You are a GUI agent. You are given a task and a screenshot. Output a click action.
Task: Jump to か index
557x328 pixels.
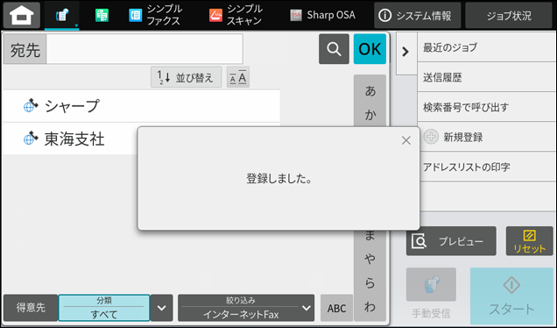[370, 115]
